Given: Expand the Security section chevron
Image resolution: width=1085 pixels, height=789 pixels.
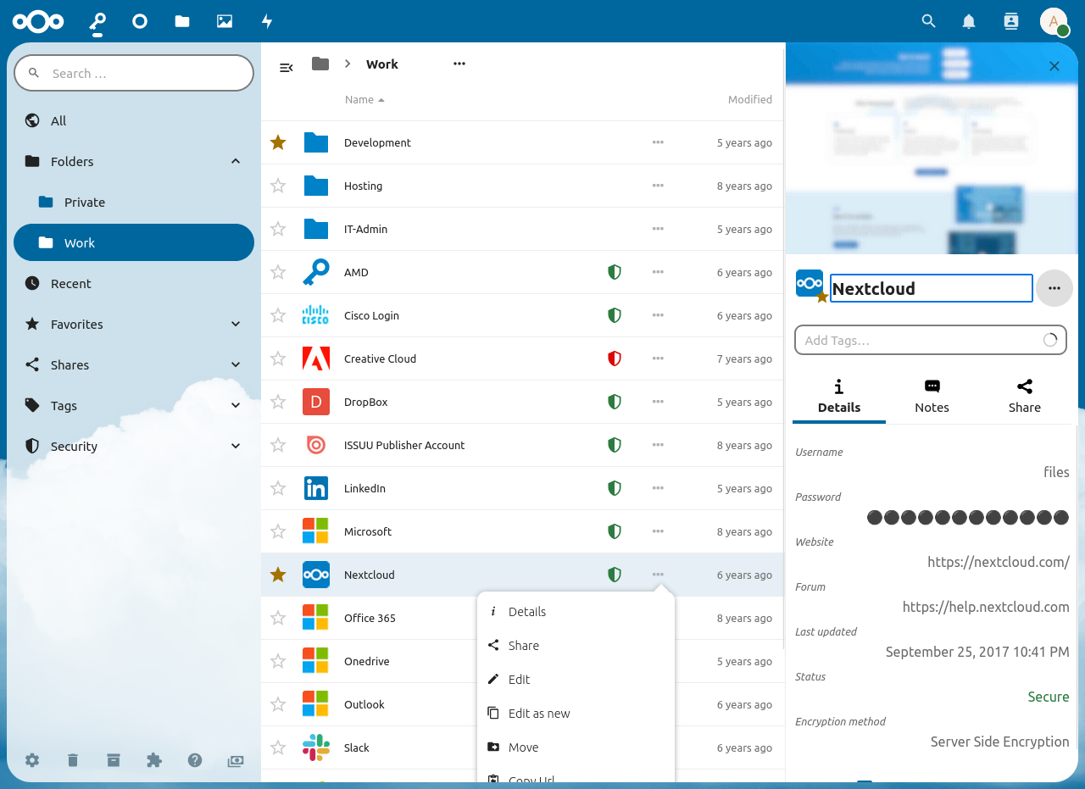Looking at the screenshot, I should (x=236, y=446).
